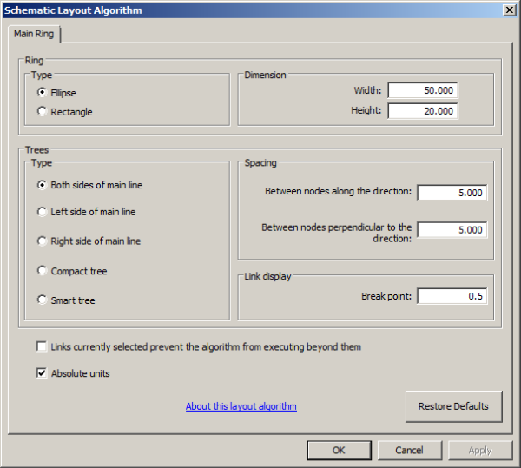
Task: Select the Compact tree option
Action: click(x=42, y=271)
